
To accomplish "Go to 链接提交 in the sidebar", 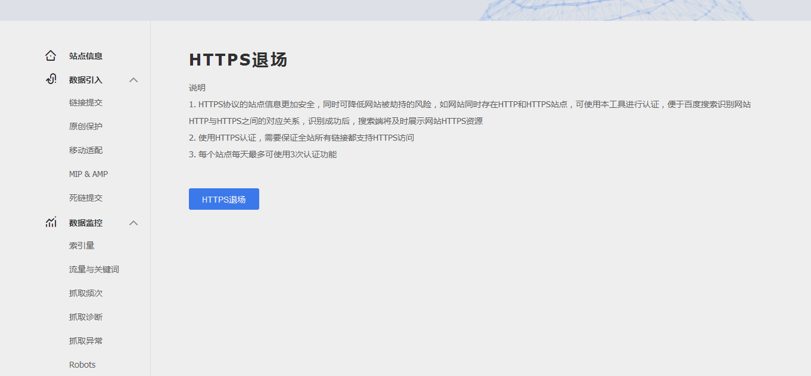I will (x=86, y=102).
